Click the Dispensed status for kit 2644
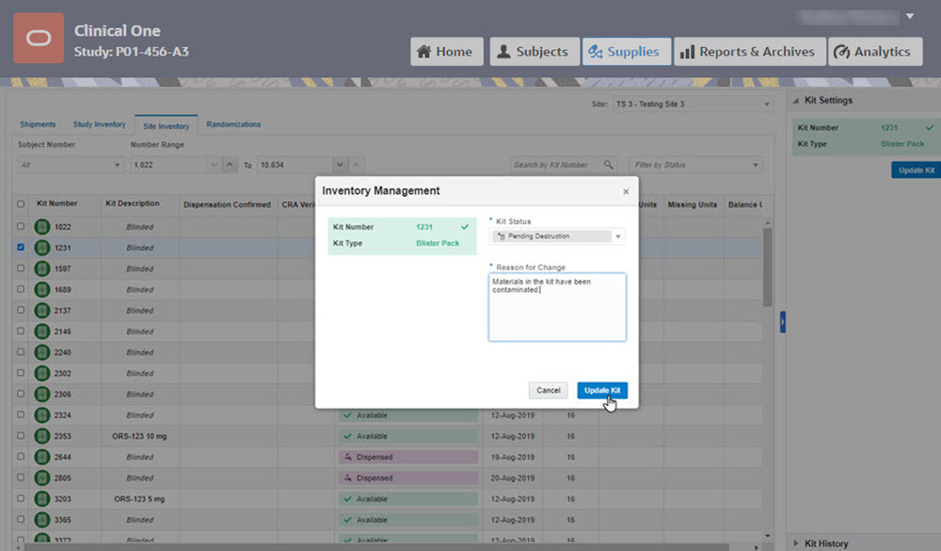Image resolution: width=941 pixels, height=551 pixels. click(x=408, y=457)
